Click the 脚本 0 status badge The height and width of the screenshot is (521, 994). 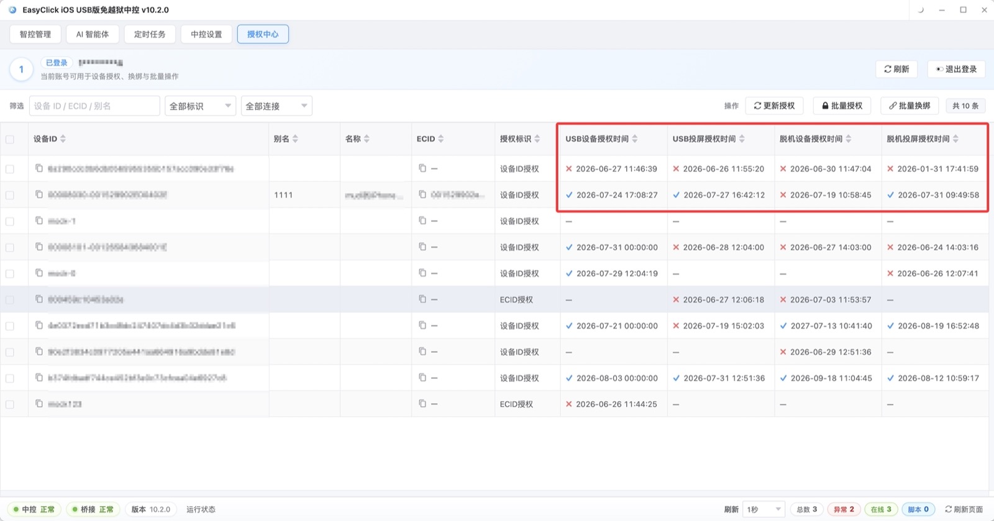pyautogui.click(x=918, y=509)
